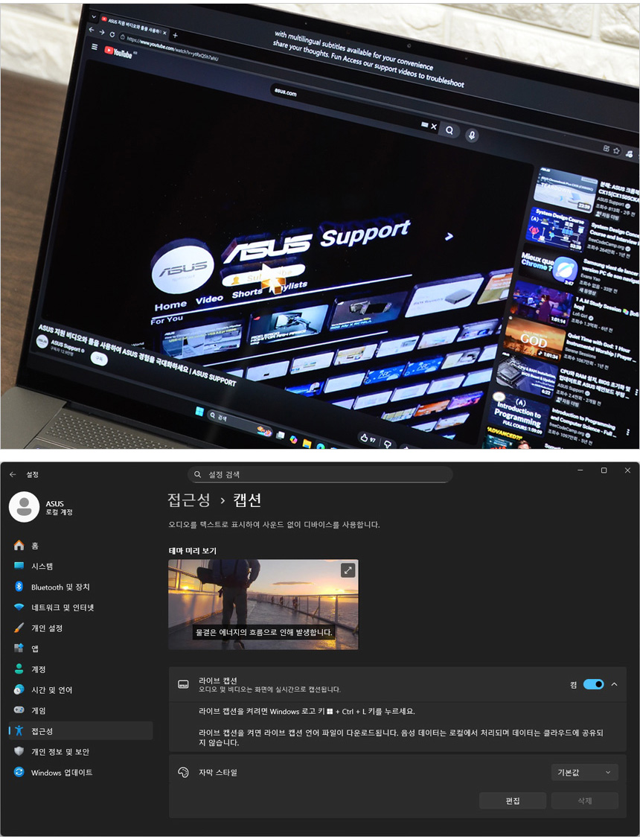This screenshot has height=839, width=640.
Task: Click the back arrow in Settings header
Action: point(13,474)
